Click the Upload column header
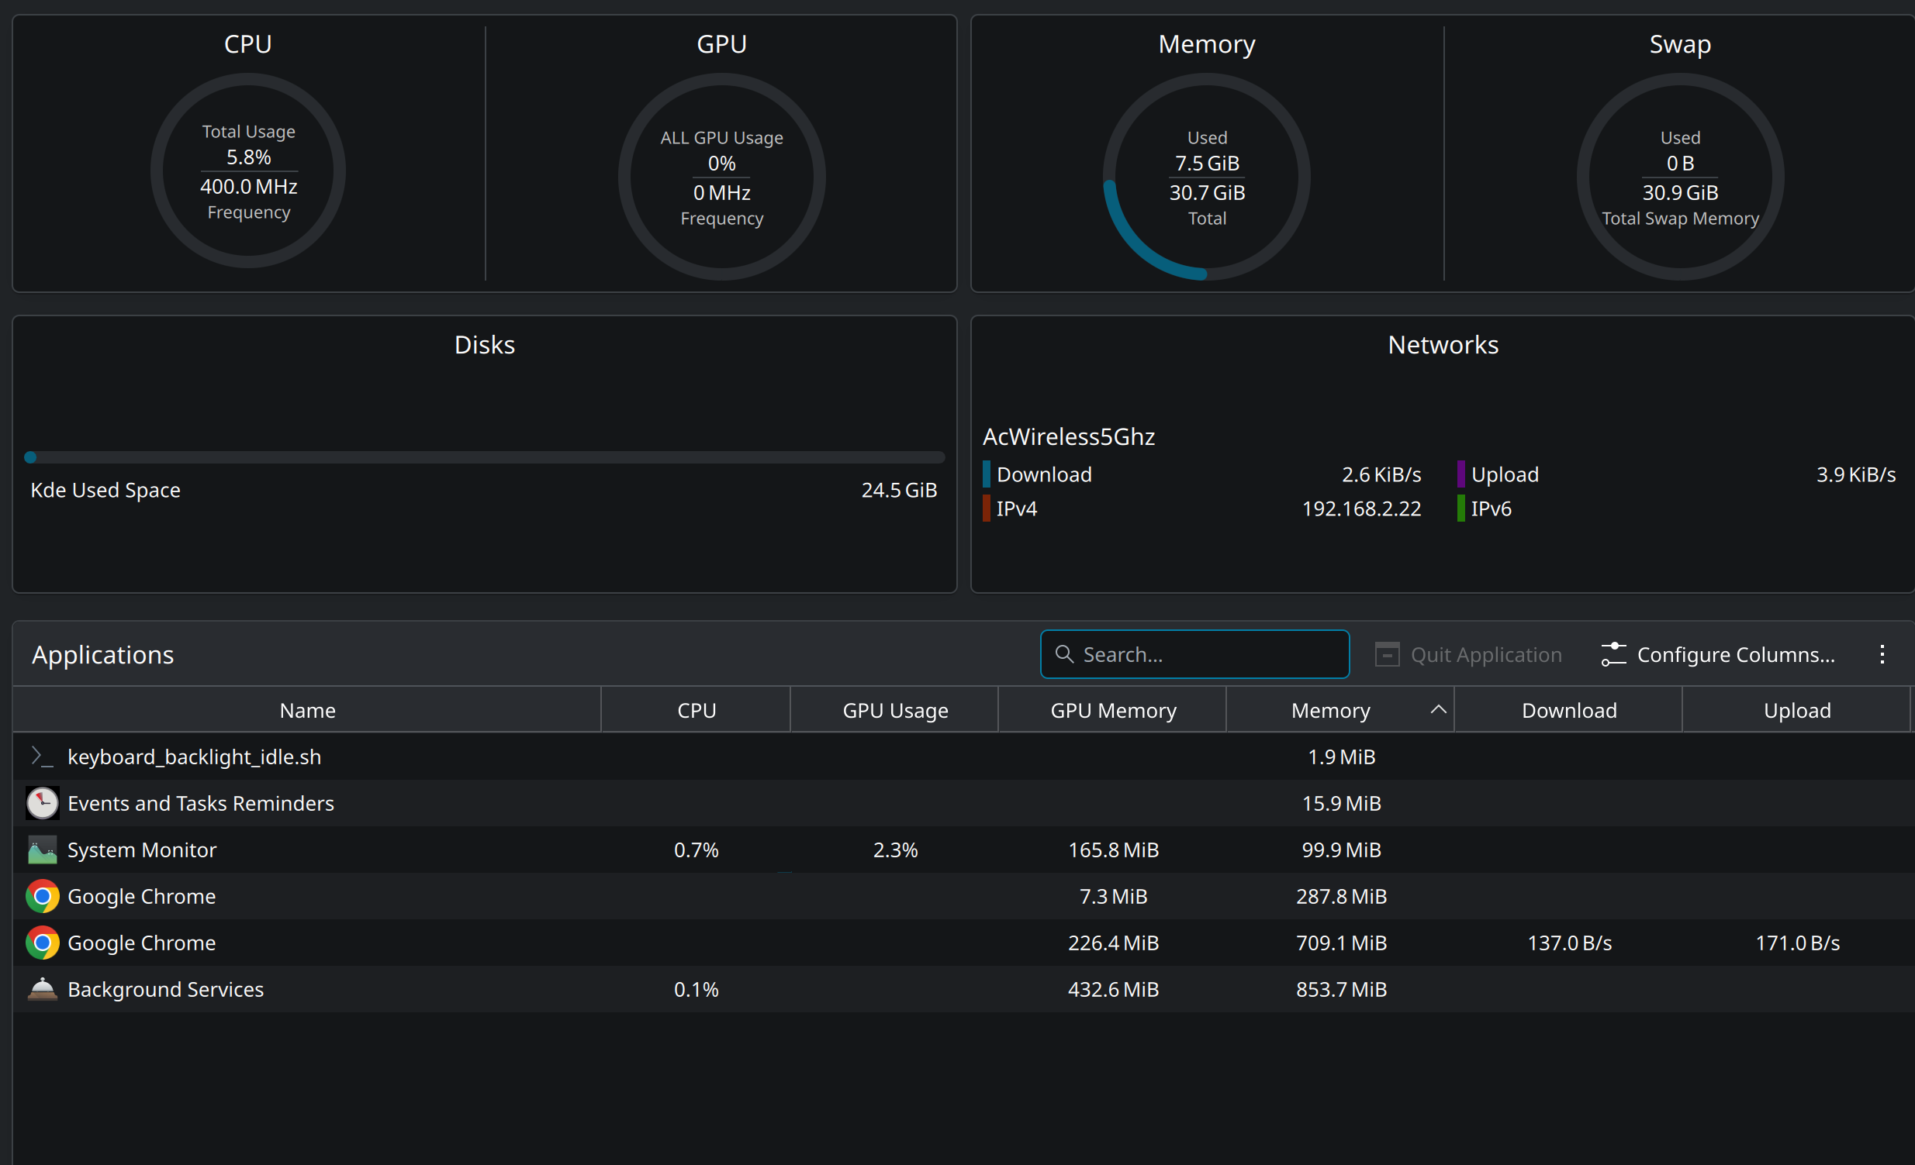Viewport: 1915px width, 1165px height. coord(1796,710)
